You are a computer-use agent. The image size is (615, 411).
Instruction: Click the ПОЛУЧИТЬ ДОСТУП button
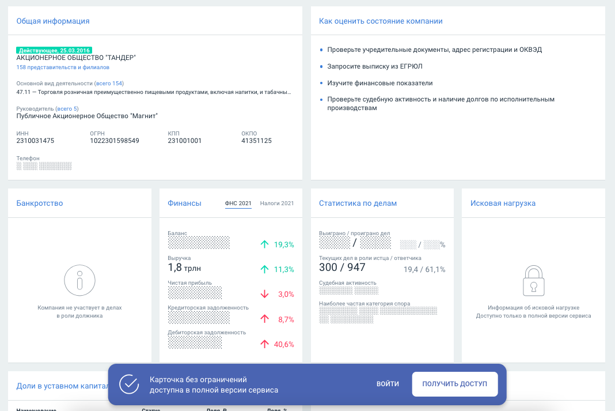point(454,384)
